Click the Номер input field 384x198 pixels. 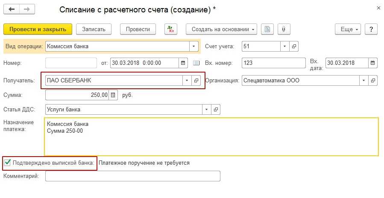coord(71,63)
